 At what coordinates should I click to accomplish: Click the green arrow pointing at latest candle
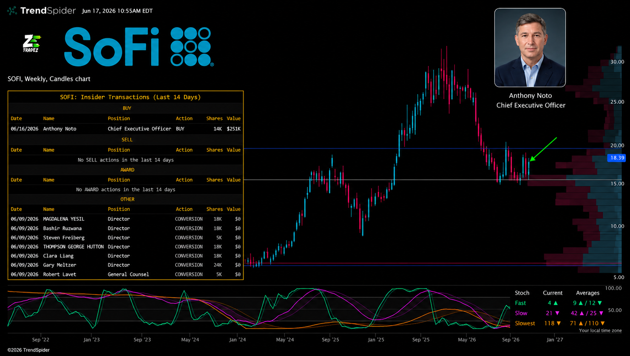[544, 149]
